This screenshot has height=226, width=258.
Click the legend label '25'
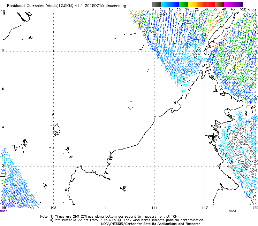[197, 9]
